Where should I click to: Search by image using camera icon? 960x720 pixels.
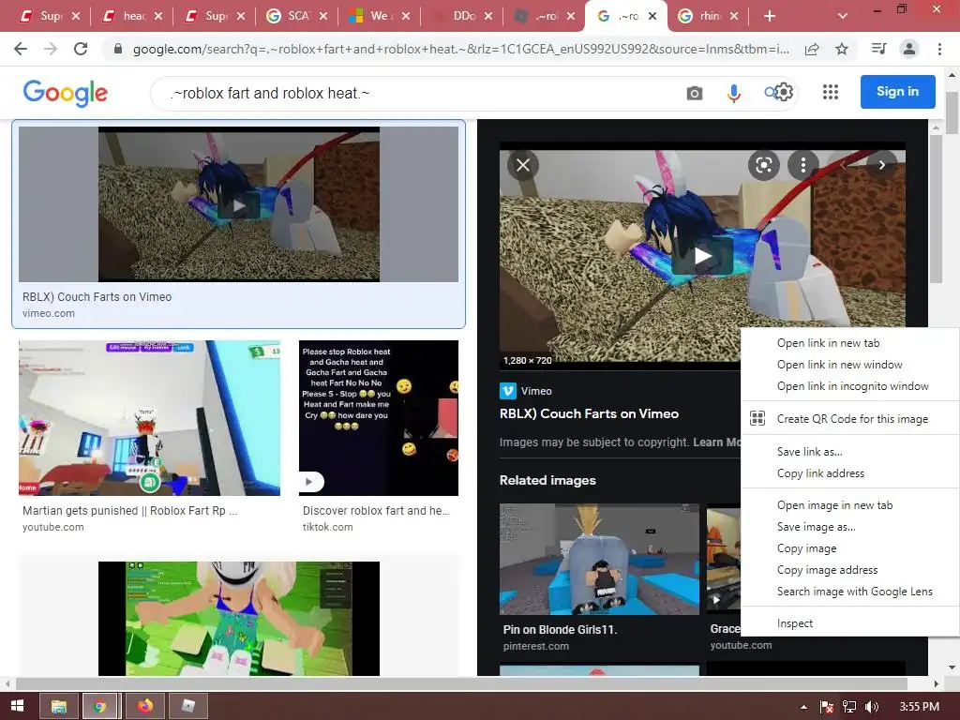[695, 93]
